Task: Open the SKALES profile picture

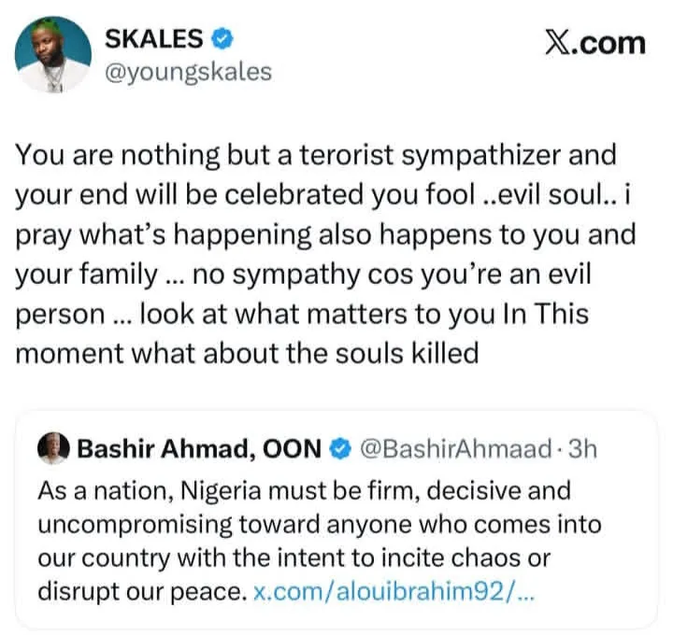Action: coord(54,53)
